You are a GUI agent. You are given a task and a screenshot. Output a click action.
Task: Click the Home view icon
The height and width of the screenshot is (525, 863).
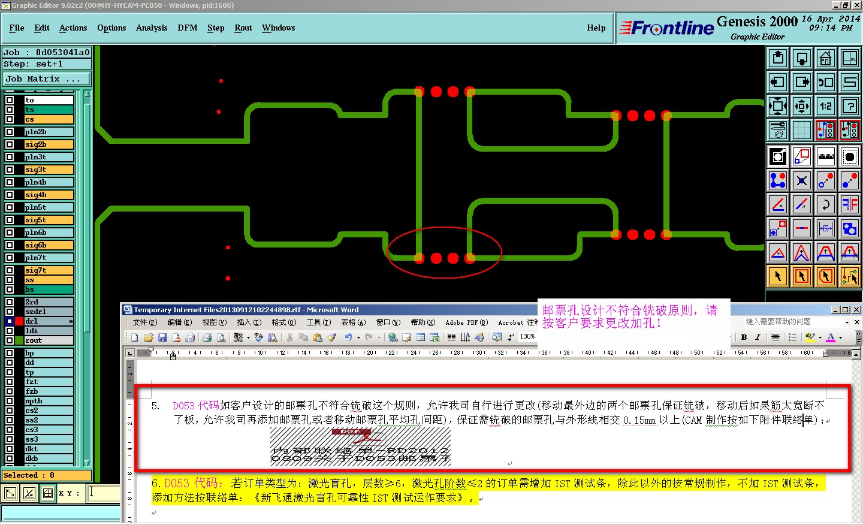[x=826, y=58]
